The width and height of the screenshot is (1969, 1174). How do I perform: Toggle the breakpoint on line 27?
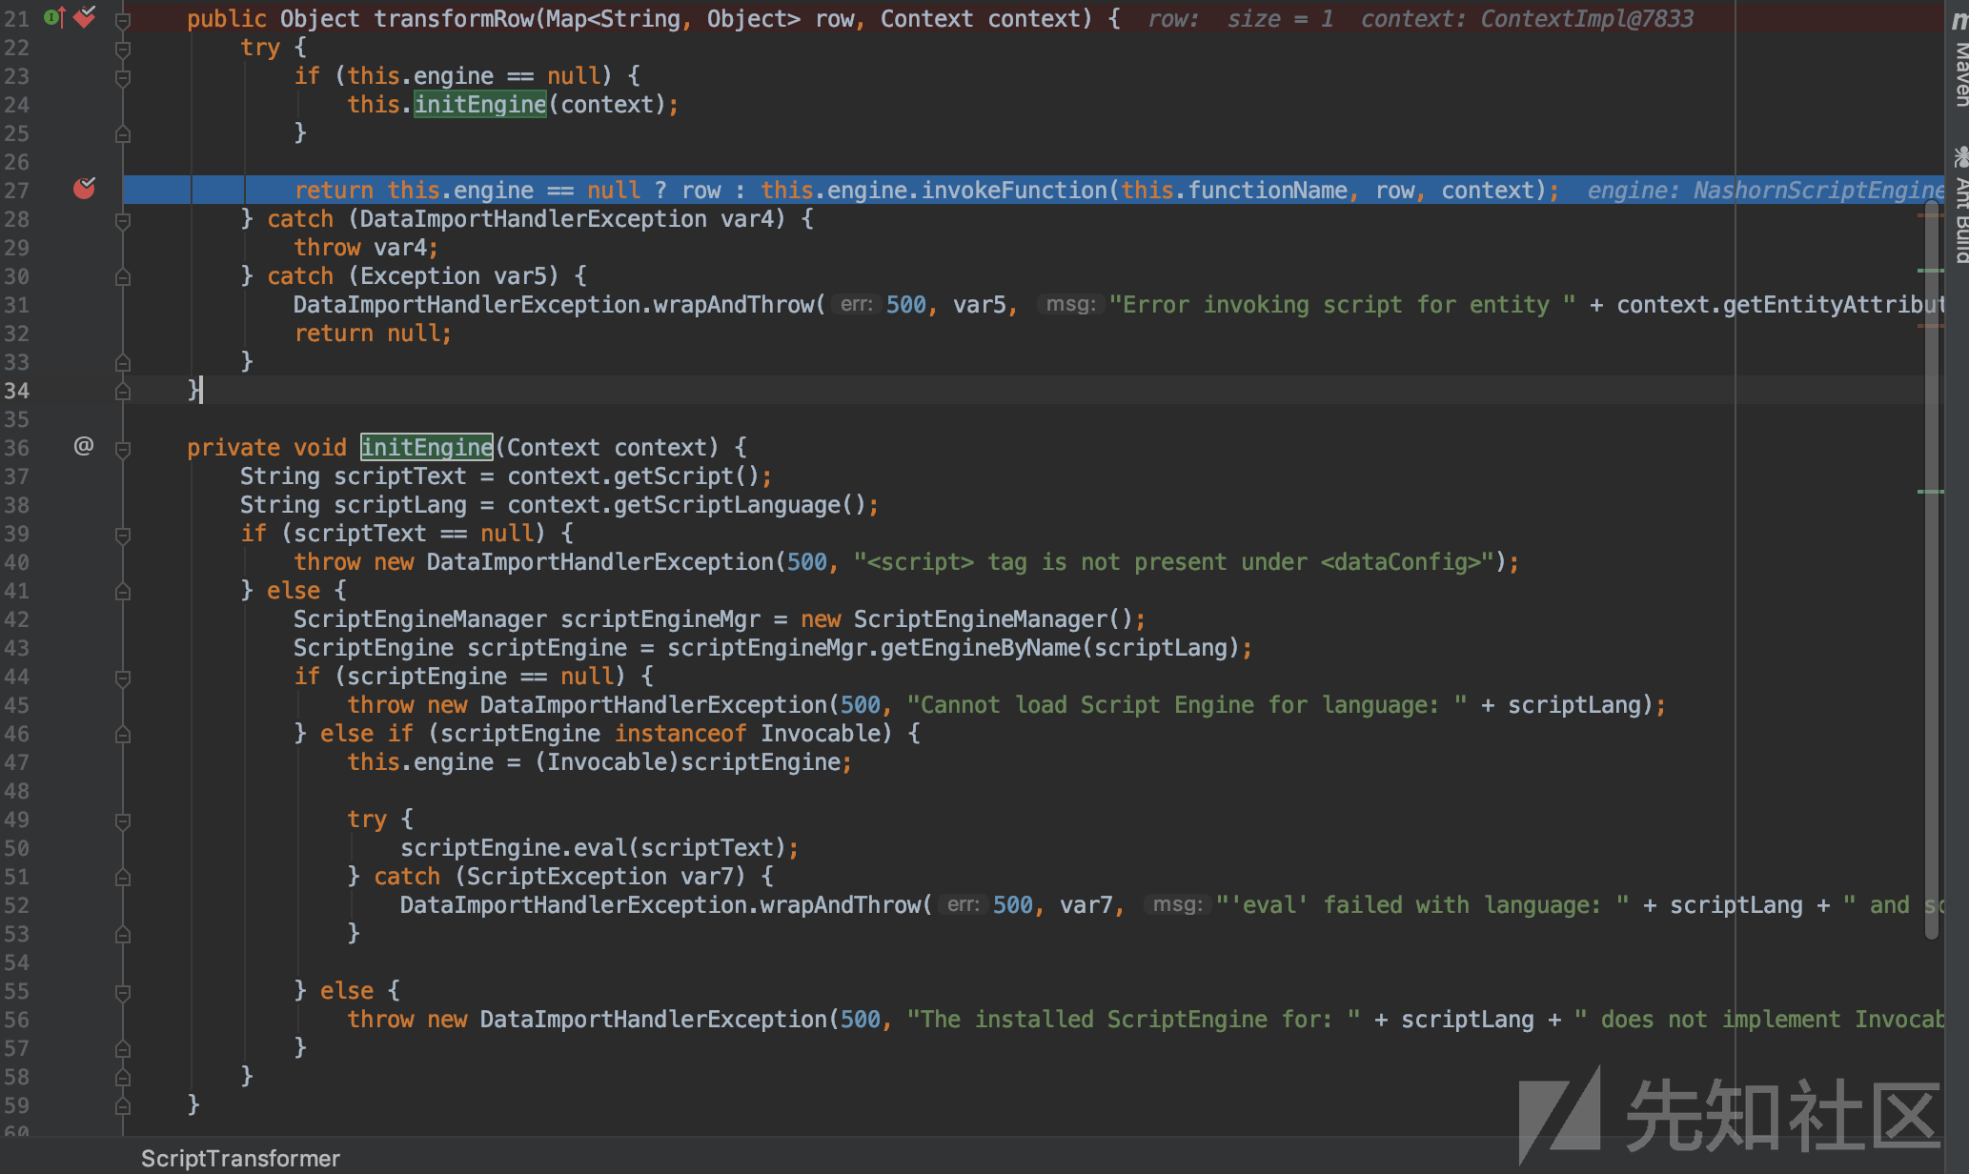tap(85, 188)
